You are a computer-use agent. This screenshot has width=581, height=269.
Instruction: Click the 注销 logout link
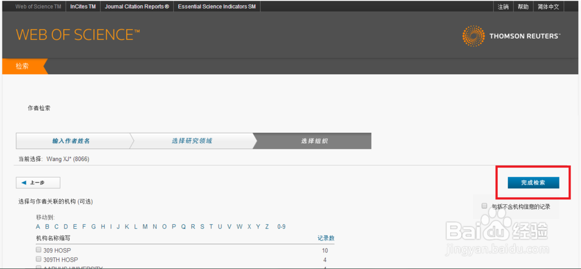click(503, 6)
